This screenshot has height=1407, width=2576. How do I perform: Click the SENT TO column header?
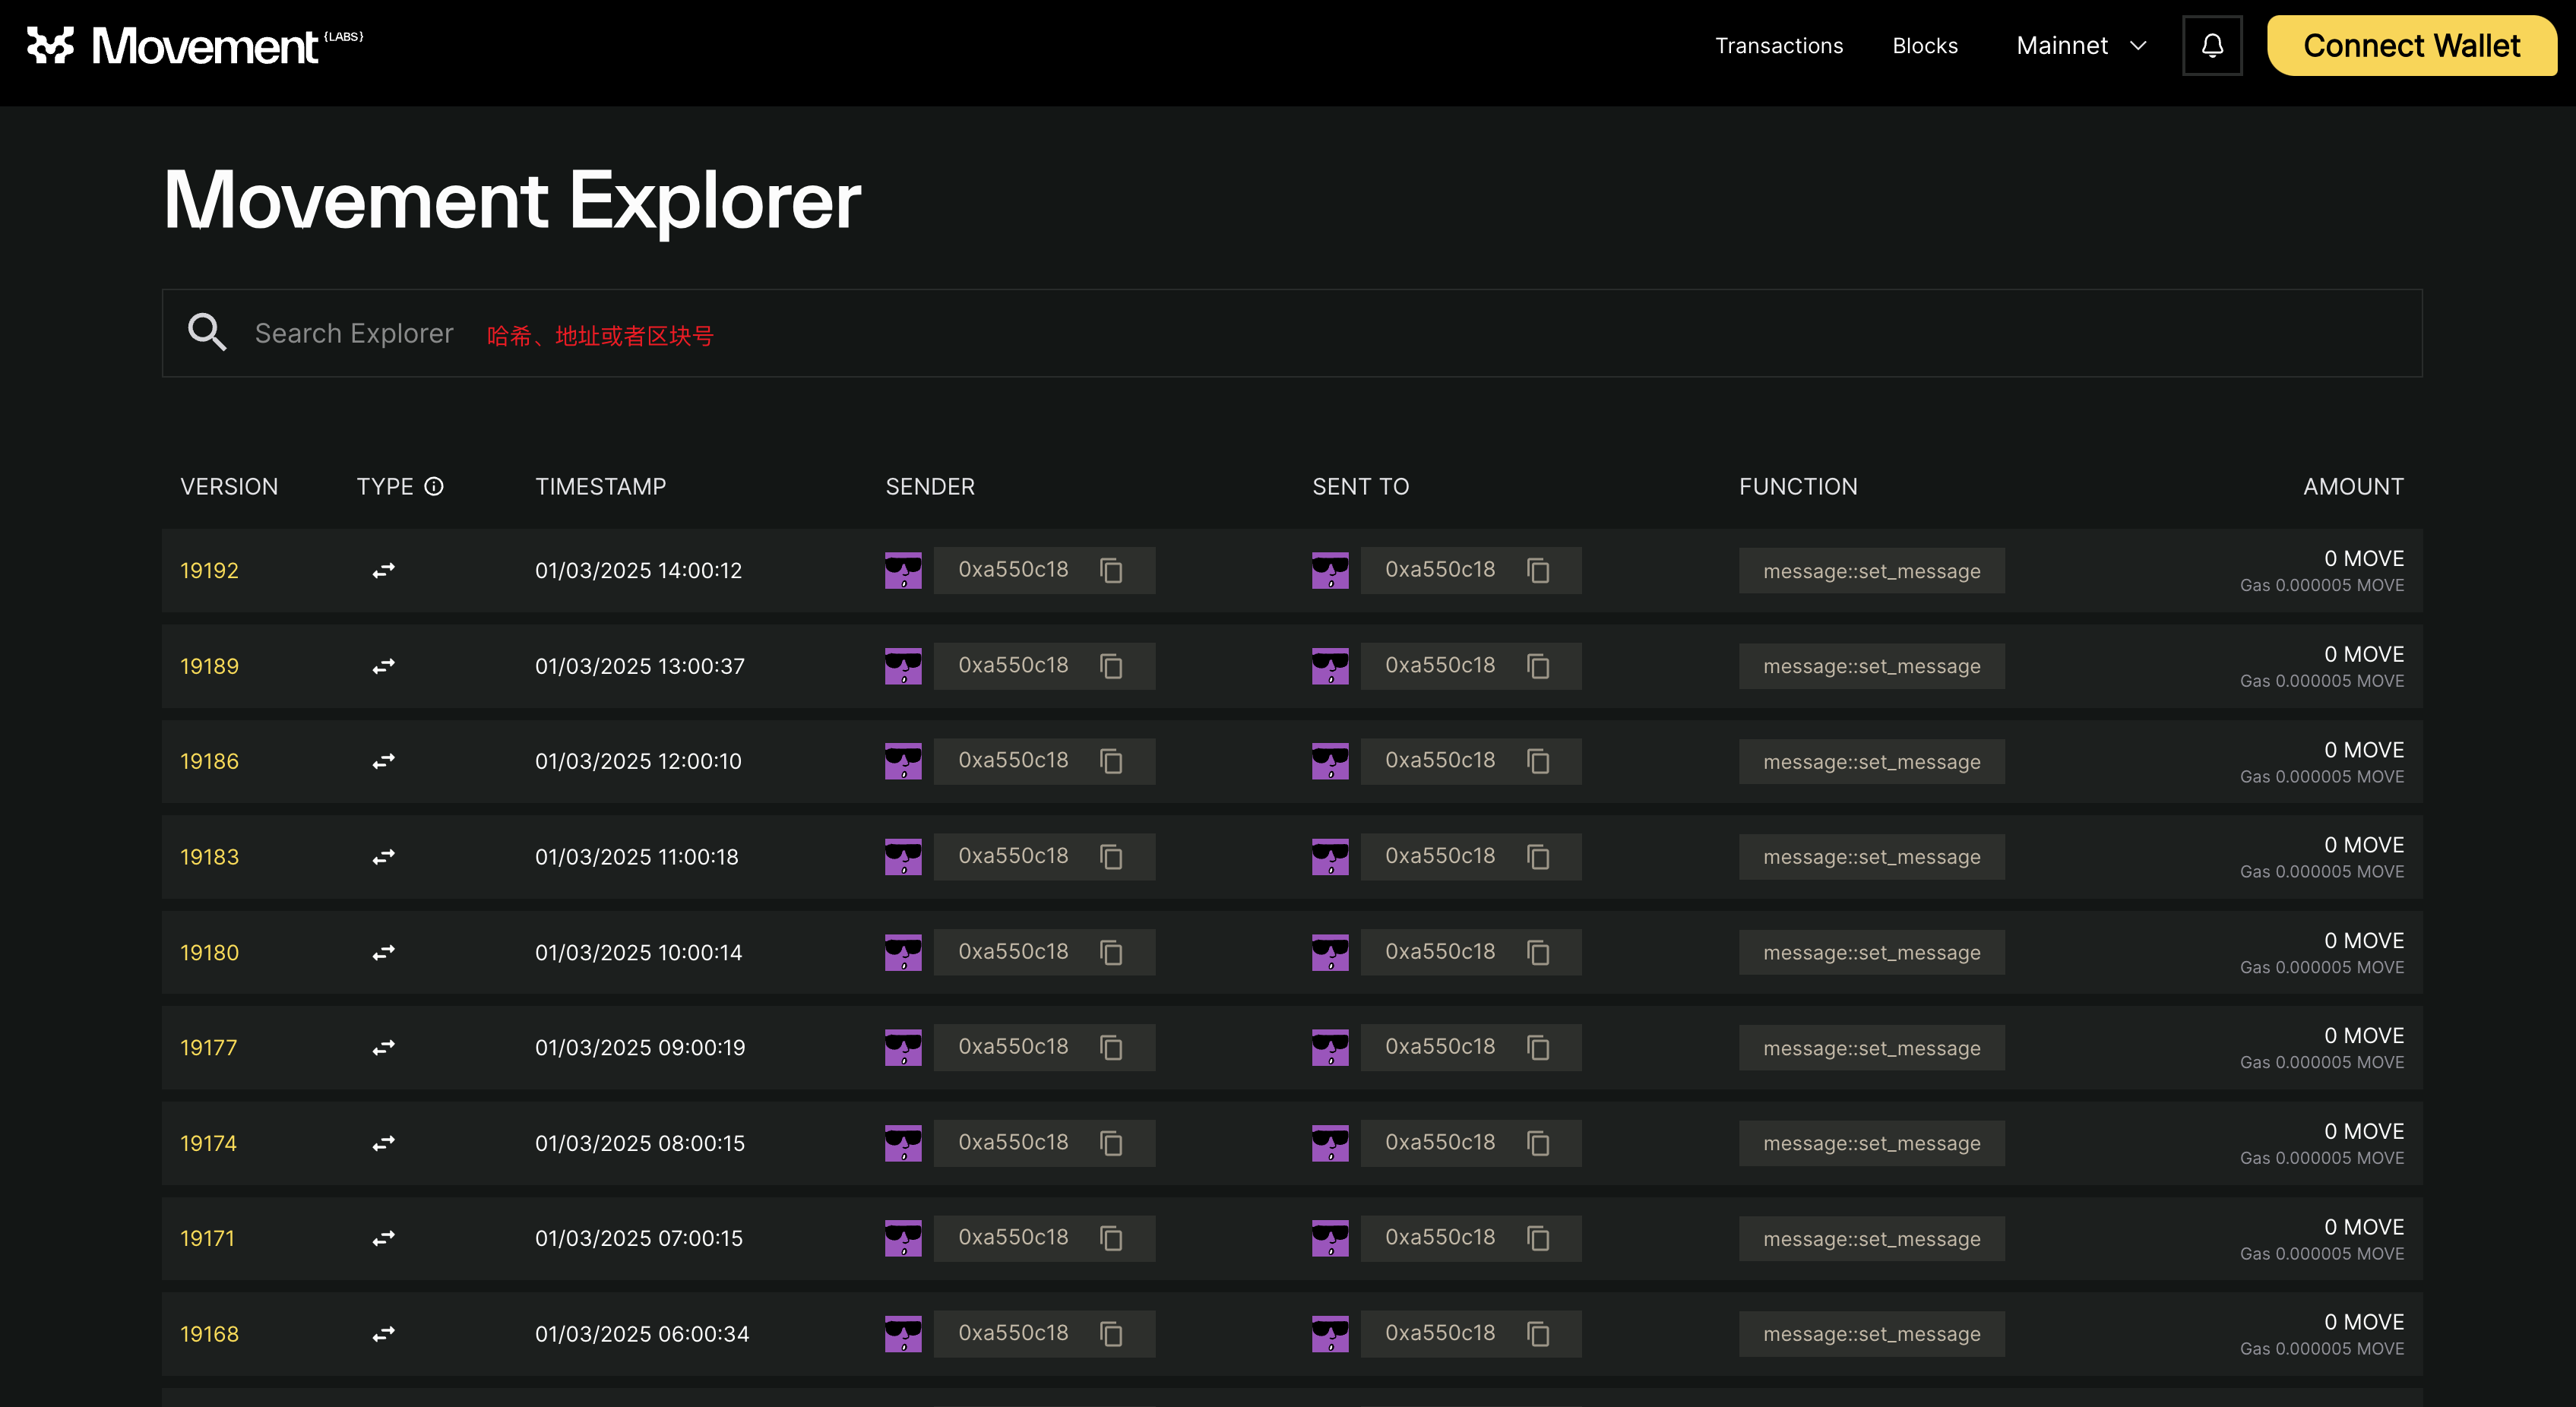click(1360, 487)
